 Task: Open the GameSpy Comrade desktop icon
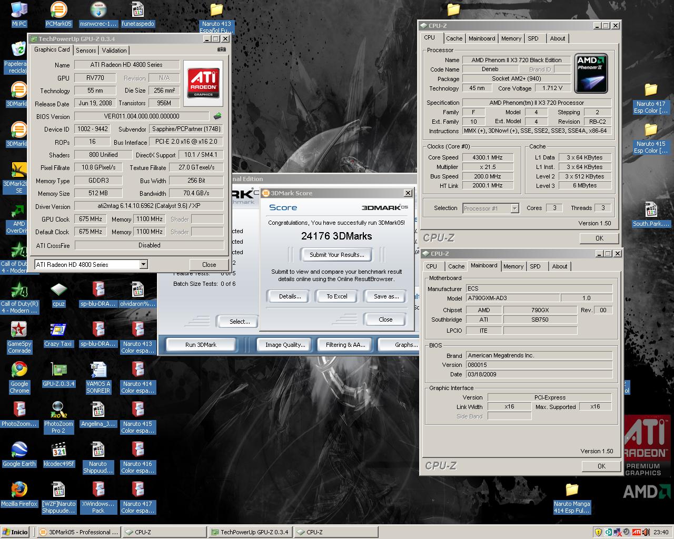click(19, 337)
